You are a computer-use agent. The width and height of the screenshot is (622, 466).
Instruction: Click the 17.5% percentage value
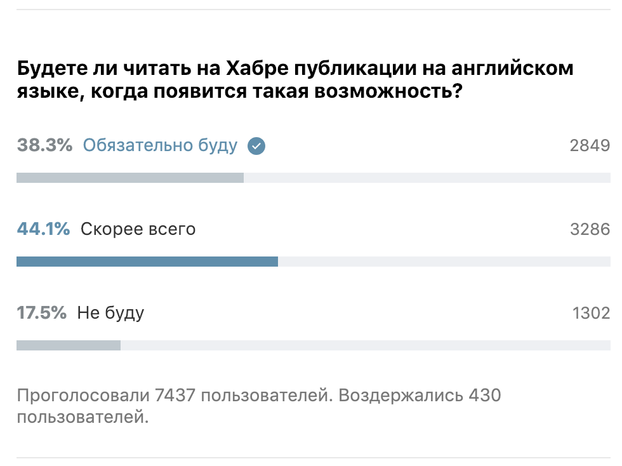tap(42, 313)
